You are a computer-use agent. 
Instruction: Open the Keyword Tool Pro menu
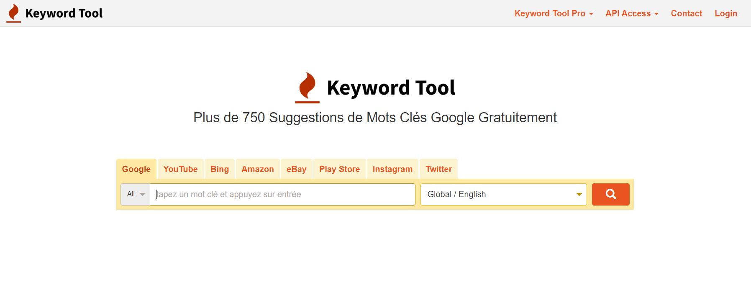(554, 13)
